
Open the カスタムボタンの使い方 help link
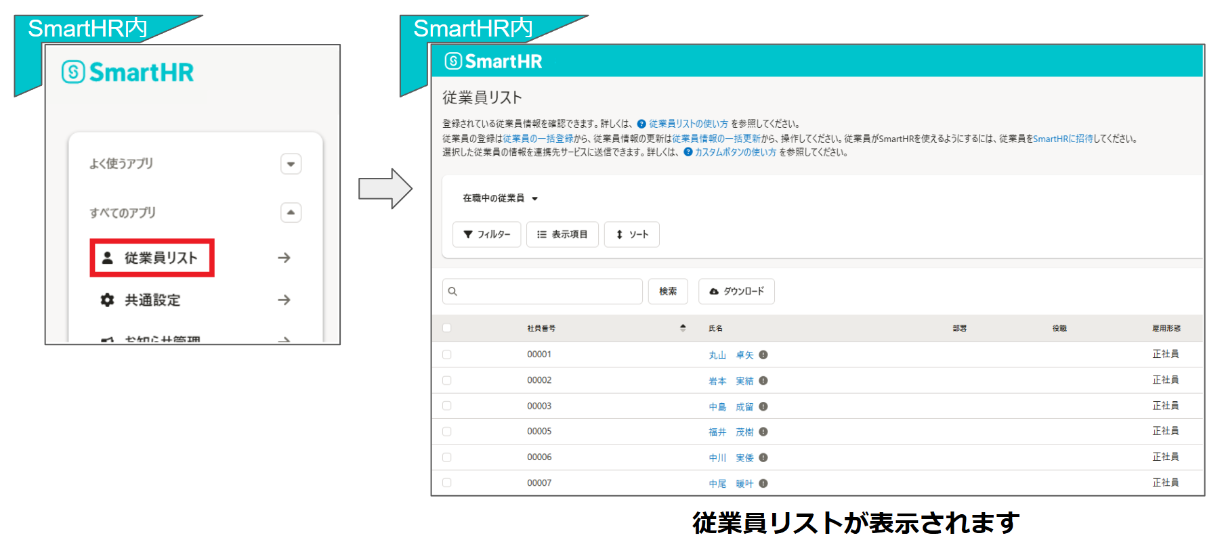point(735,152)
